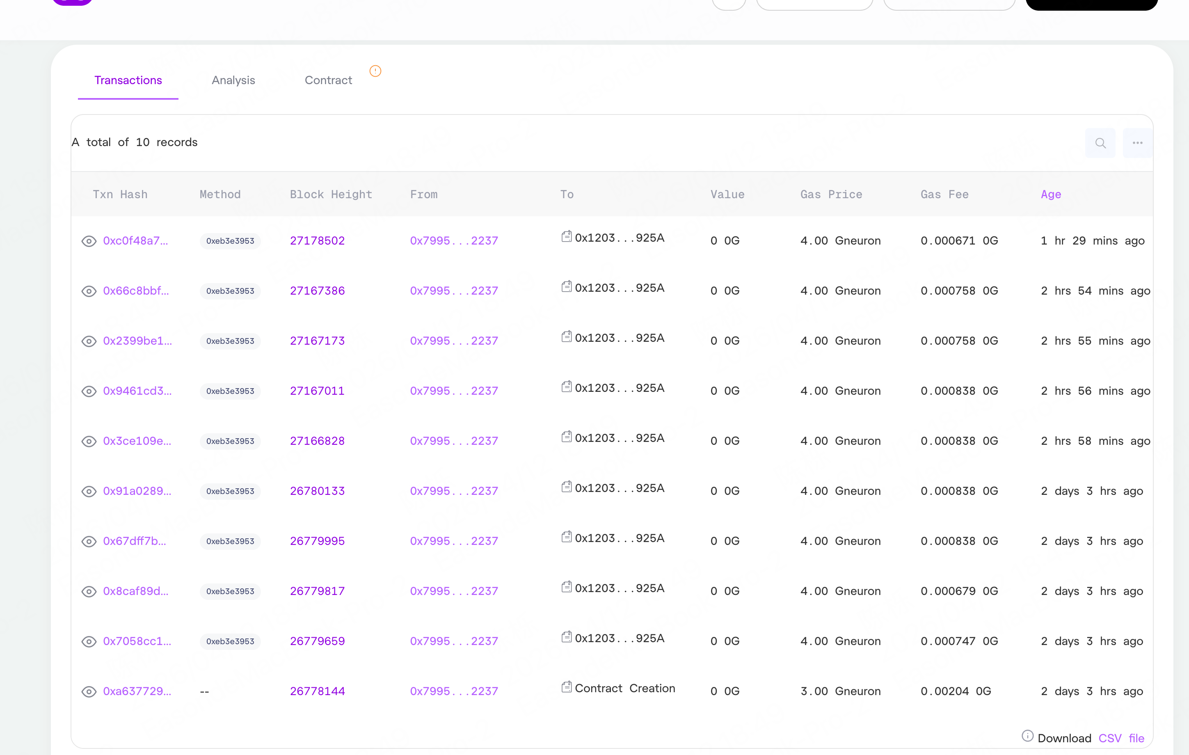Open the Contract tab

pos(328,80)
